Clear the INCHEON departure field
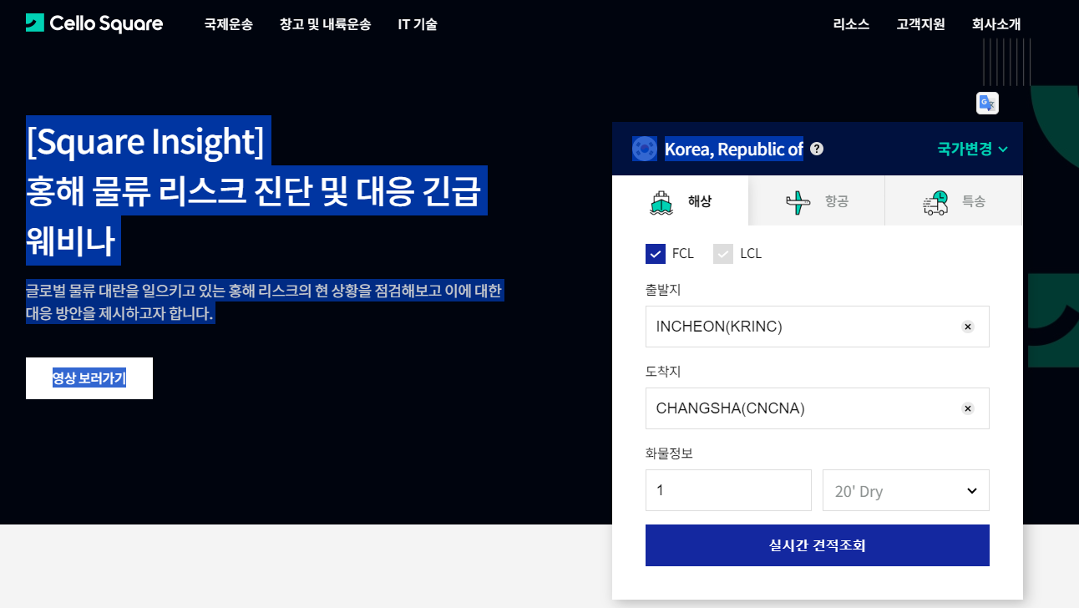 click(968, 327)
